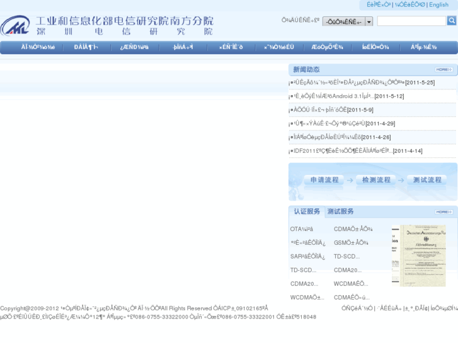Screen dimensions: 458x343
Task: Click the 检测流程 button
Action: coord(376,180)
